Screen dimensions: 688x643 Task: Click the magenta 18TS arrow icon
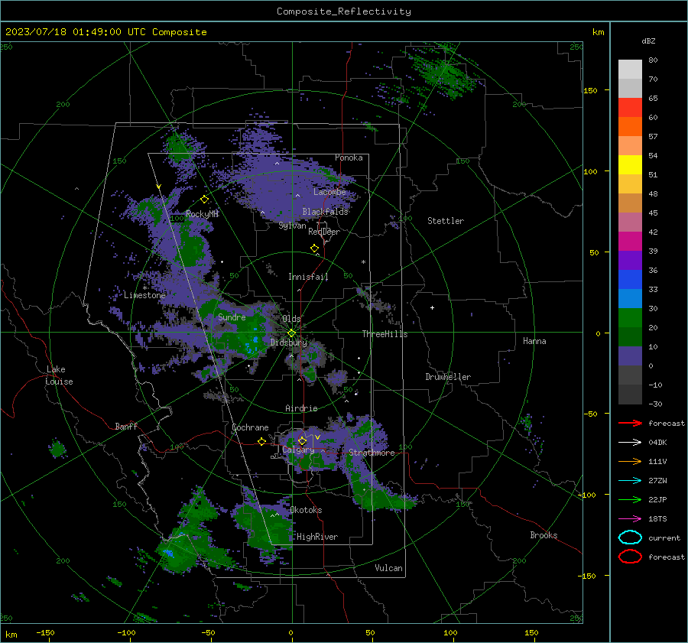coord(630,519)
